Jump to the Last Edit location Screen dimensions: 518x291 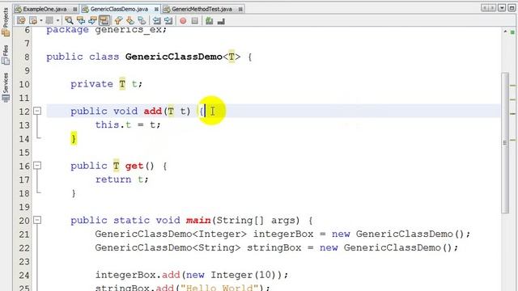[x=21, y=21]
